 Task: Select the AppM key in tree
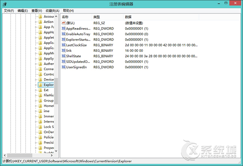49,53
